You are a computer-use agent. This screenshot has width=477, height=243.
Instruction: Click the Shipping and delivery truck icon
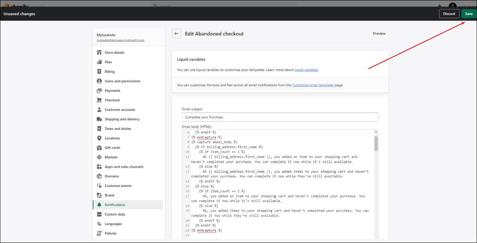click(99, 119)
